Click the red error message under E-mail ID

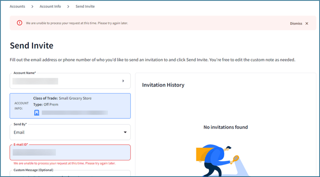pyautogui.click(x=65, y=164)
